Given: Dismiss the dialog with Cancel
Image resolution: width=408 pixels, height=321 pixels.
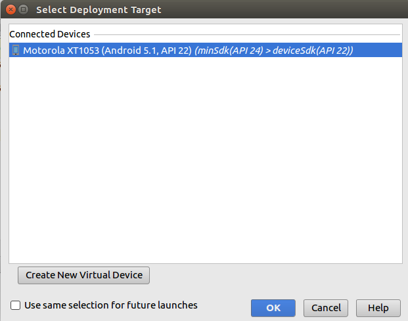Looking at the screenshot, I should click(x=326, y=308).
